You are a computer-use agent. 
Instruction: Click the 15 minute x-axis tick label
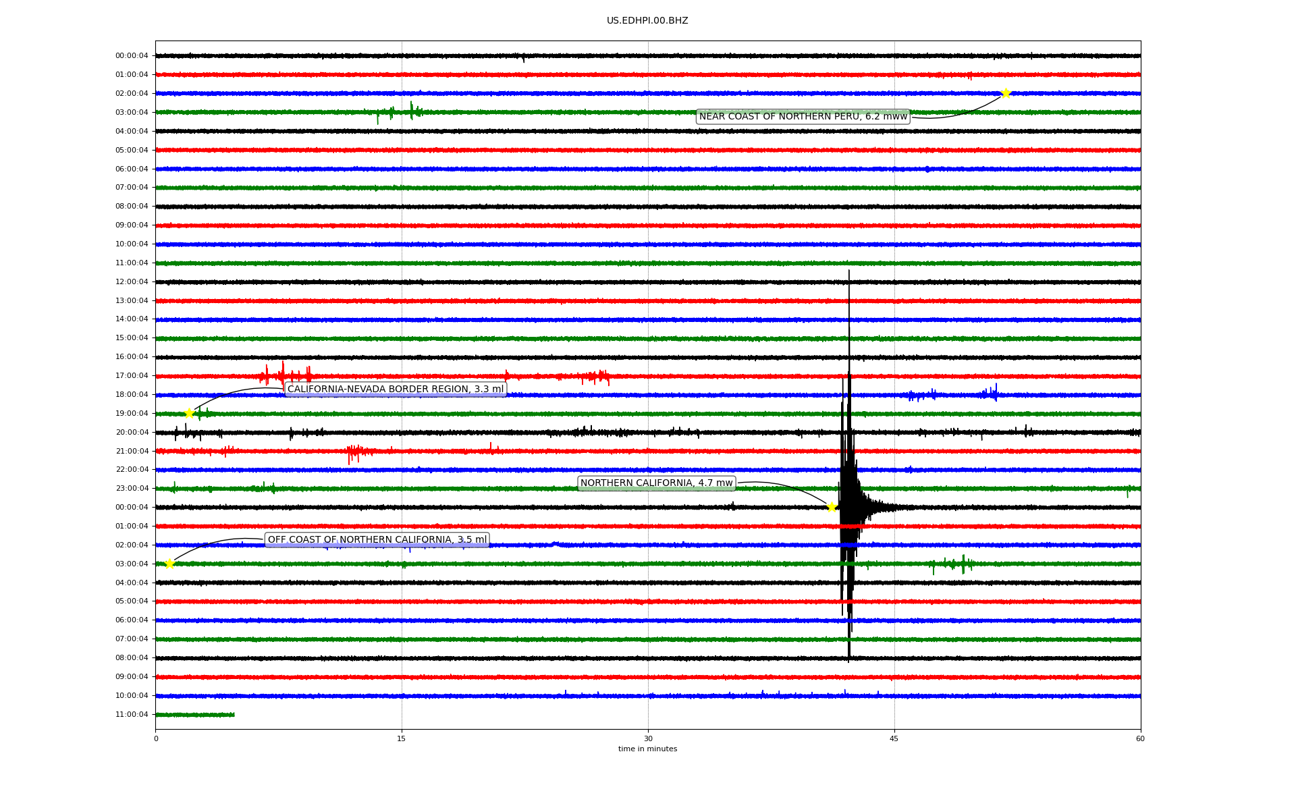(x=402, y=738)
